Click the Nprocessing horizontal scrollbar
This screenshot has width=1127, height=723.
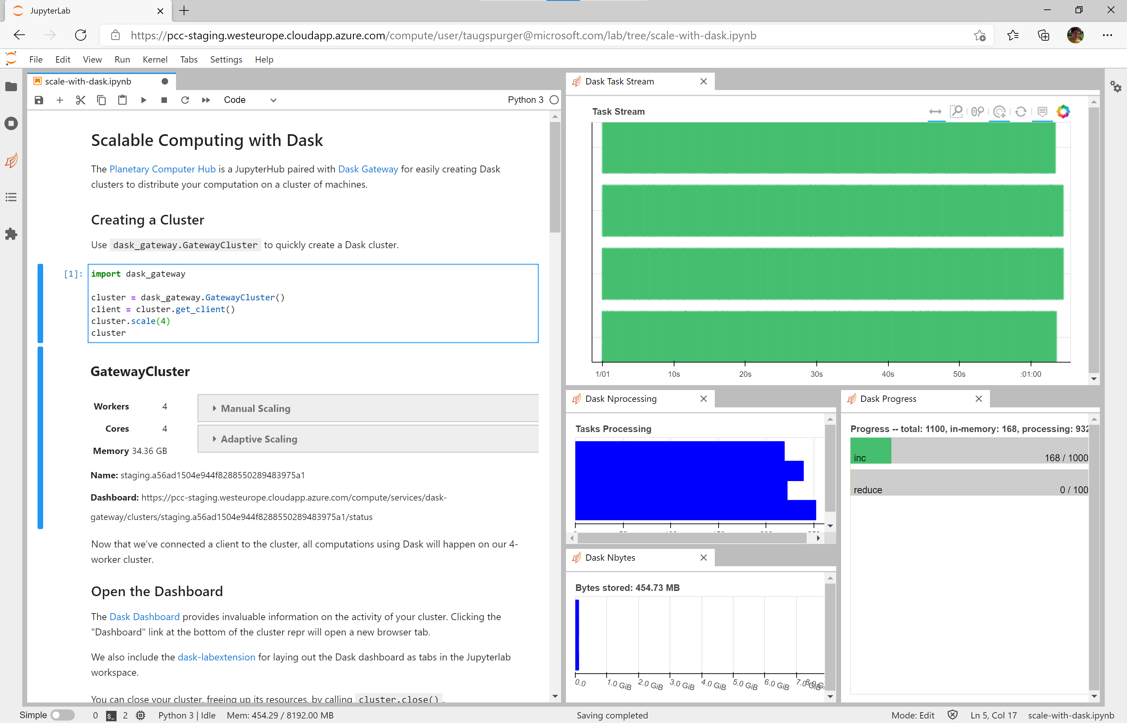coord(693,538)
